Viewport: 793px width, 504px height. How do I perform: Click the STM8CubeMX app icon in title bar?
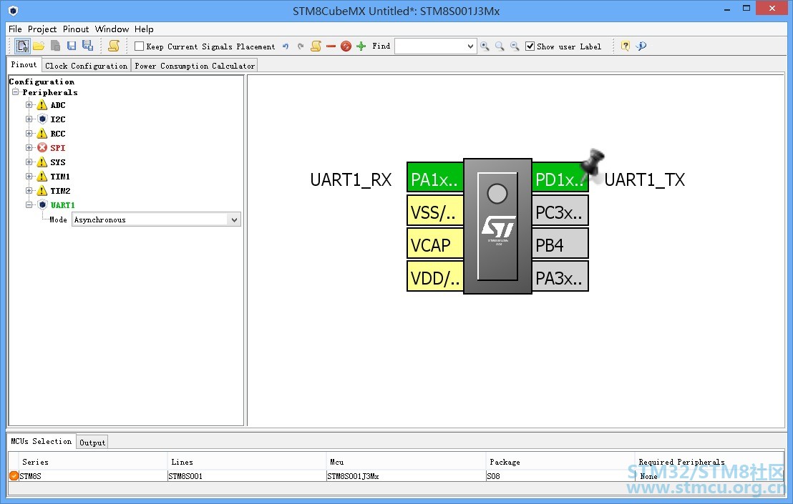click(13, 11)
